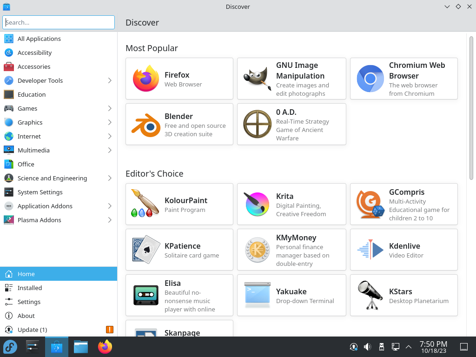
Task: Click the vertical scrollbar handle
Action: [471, 108]
